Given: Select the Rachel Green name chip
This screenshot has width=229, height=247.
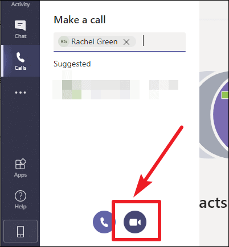Looking at the screenshot, I should tap(97, 41).
